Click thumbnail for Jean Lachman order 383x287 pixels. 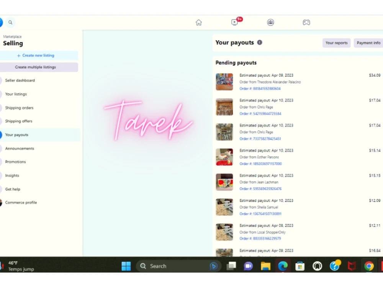tap(224, 182)
